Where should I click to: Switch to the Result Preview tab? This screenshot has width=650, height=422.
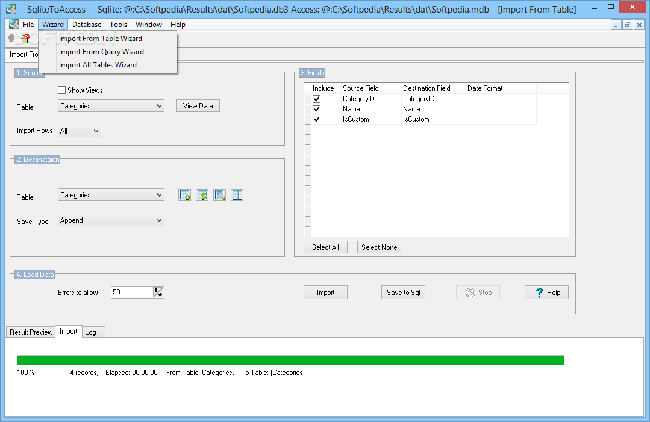(31, 332)
